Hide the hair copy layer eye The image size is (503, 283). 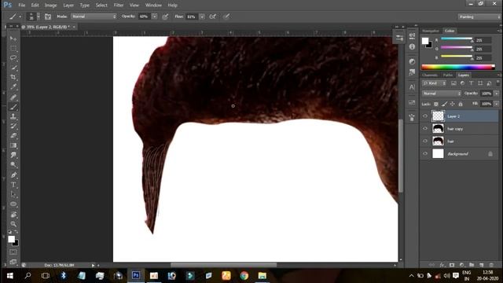425,129
